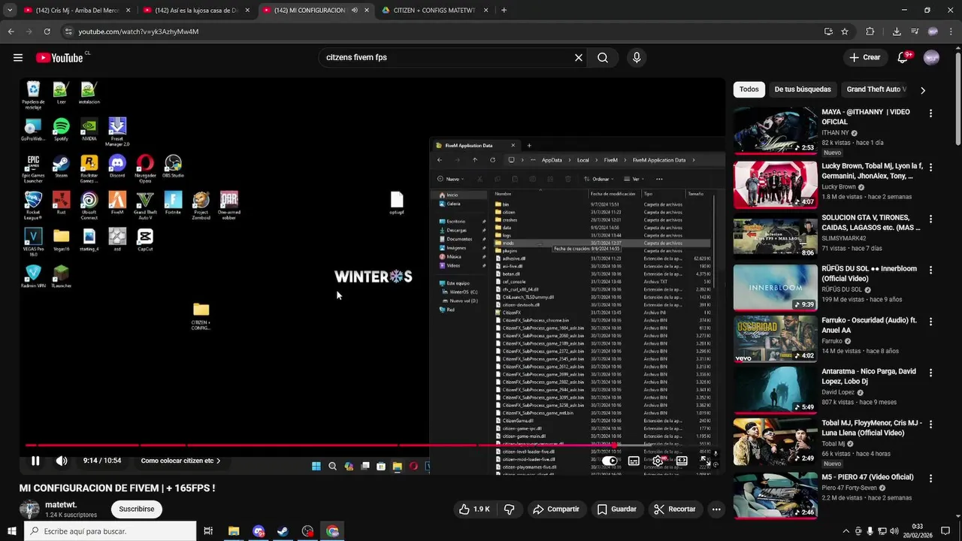
Task: Open the YouTube account avatar menu
Action: coord(931,58)
